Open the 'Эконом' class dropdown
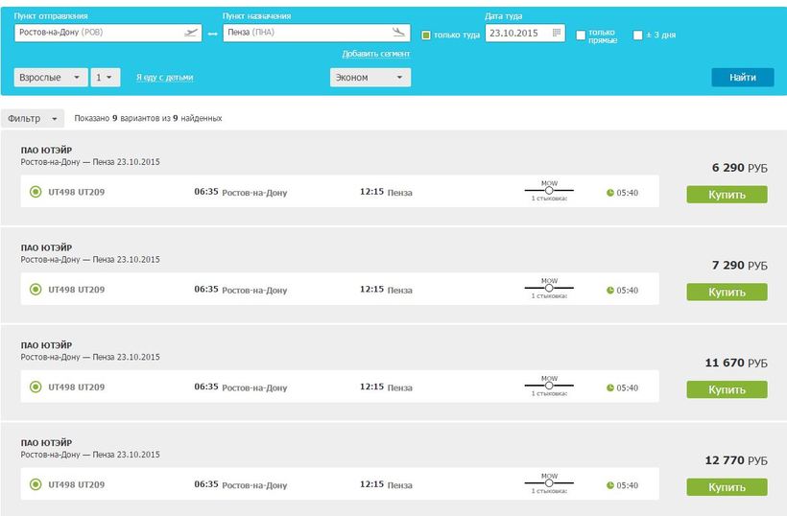 (x=370, y=78)
